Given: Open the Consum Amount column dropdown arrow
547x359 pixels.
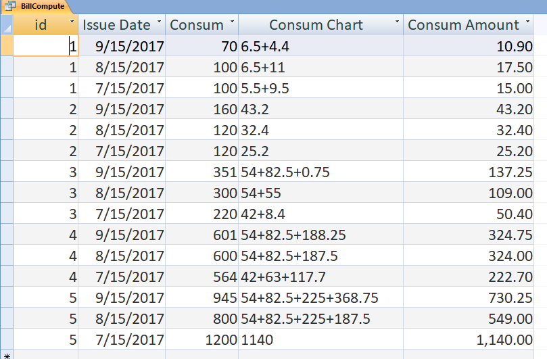Looking at the screenshot, I should 527,21.
